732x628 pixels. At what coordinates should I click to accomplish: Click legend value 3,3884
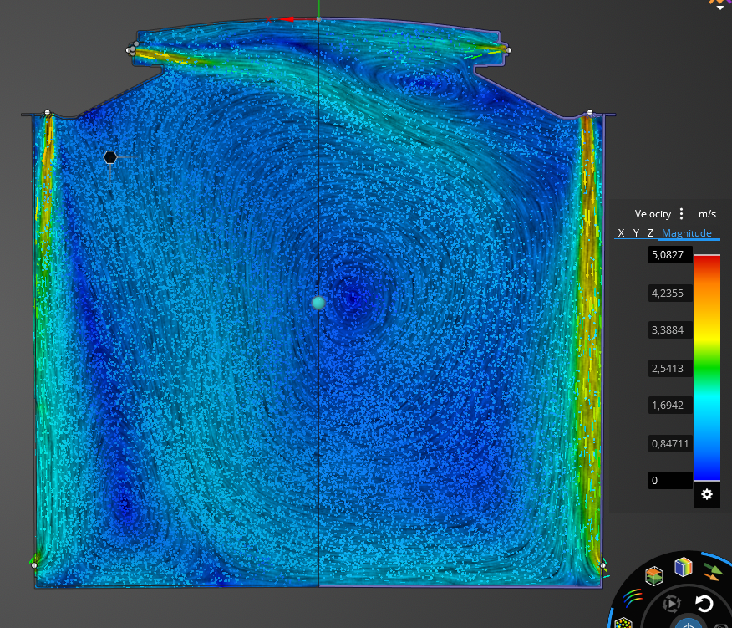tap(670, 329)
